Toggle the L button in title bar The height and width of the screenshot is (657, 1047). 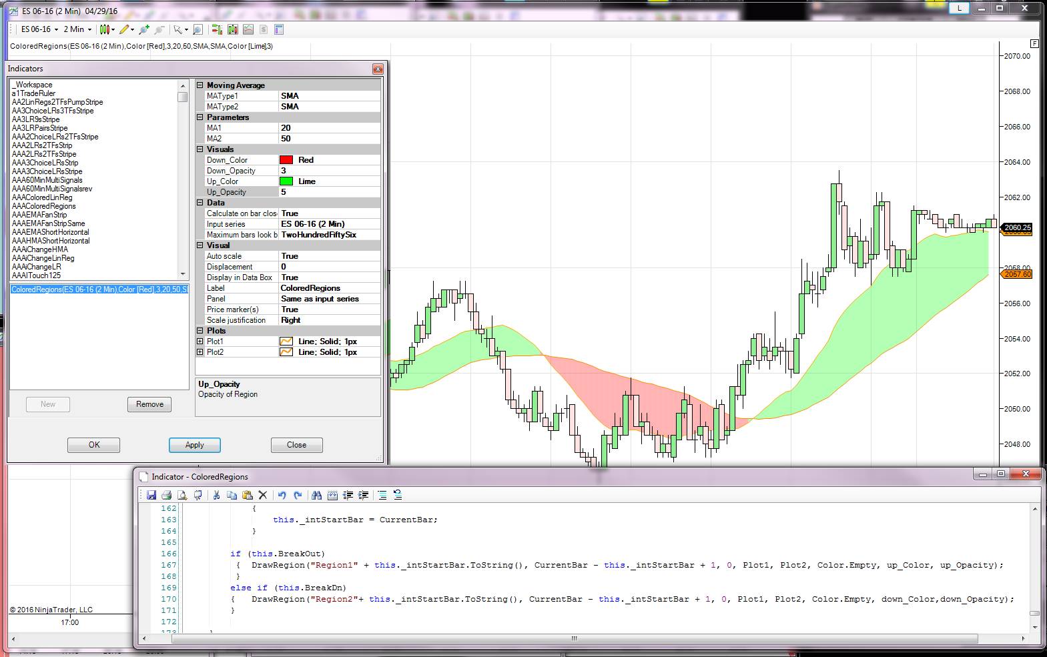pyautogui.click(x=960, y=8)
